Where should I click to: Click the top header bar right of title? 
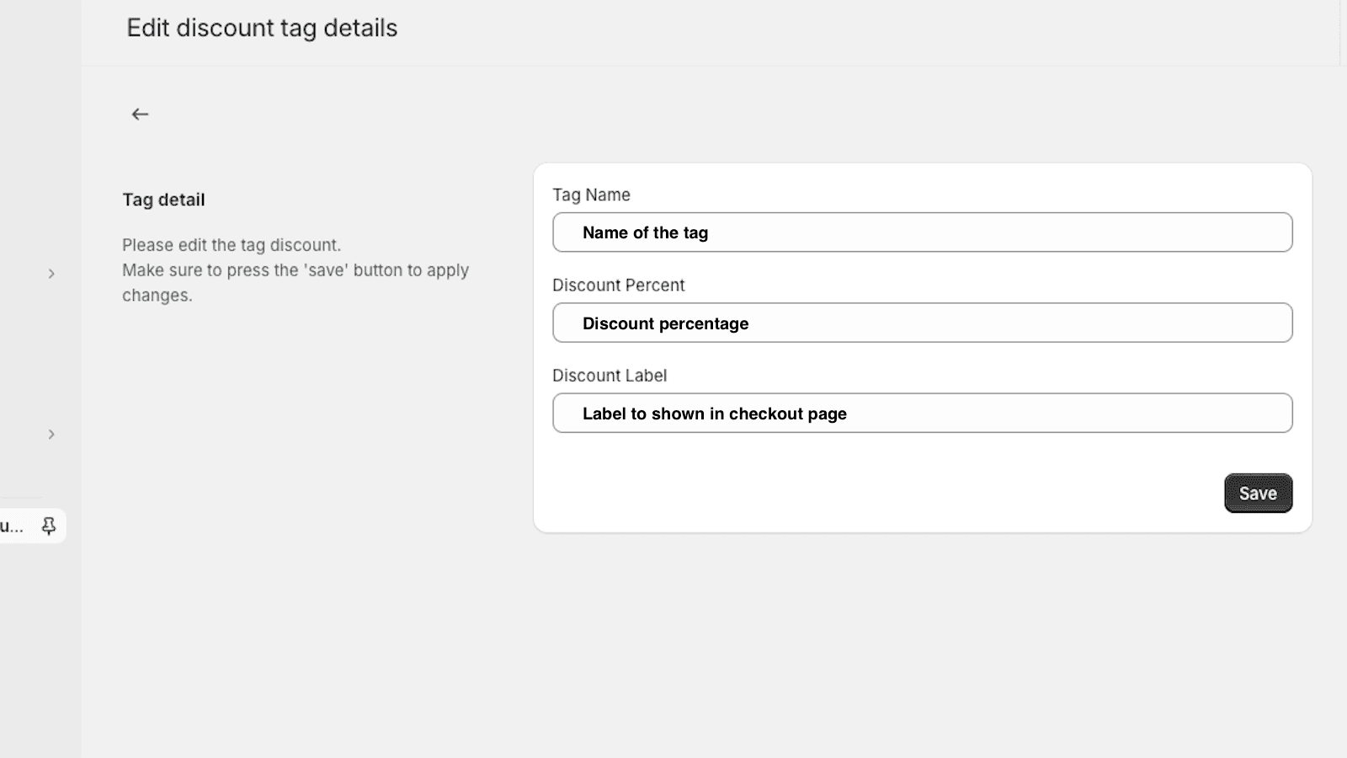[x=842, y=29]
